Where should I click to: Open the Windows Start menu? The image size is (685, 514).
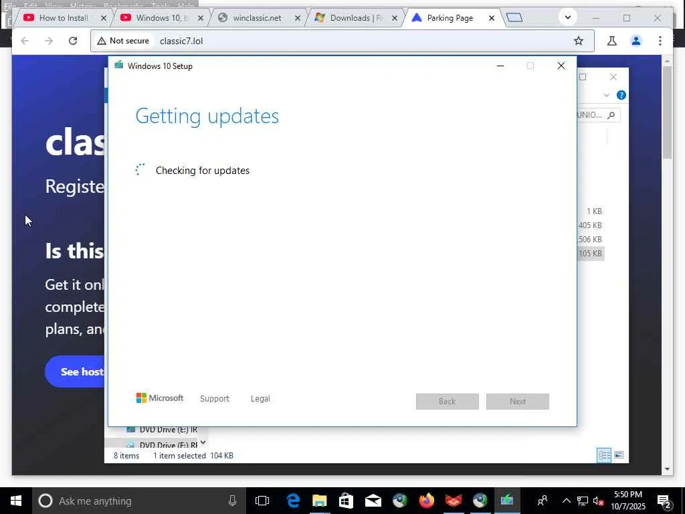pyautogui.click(x=16, y=501)
